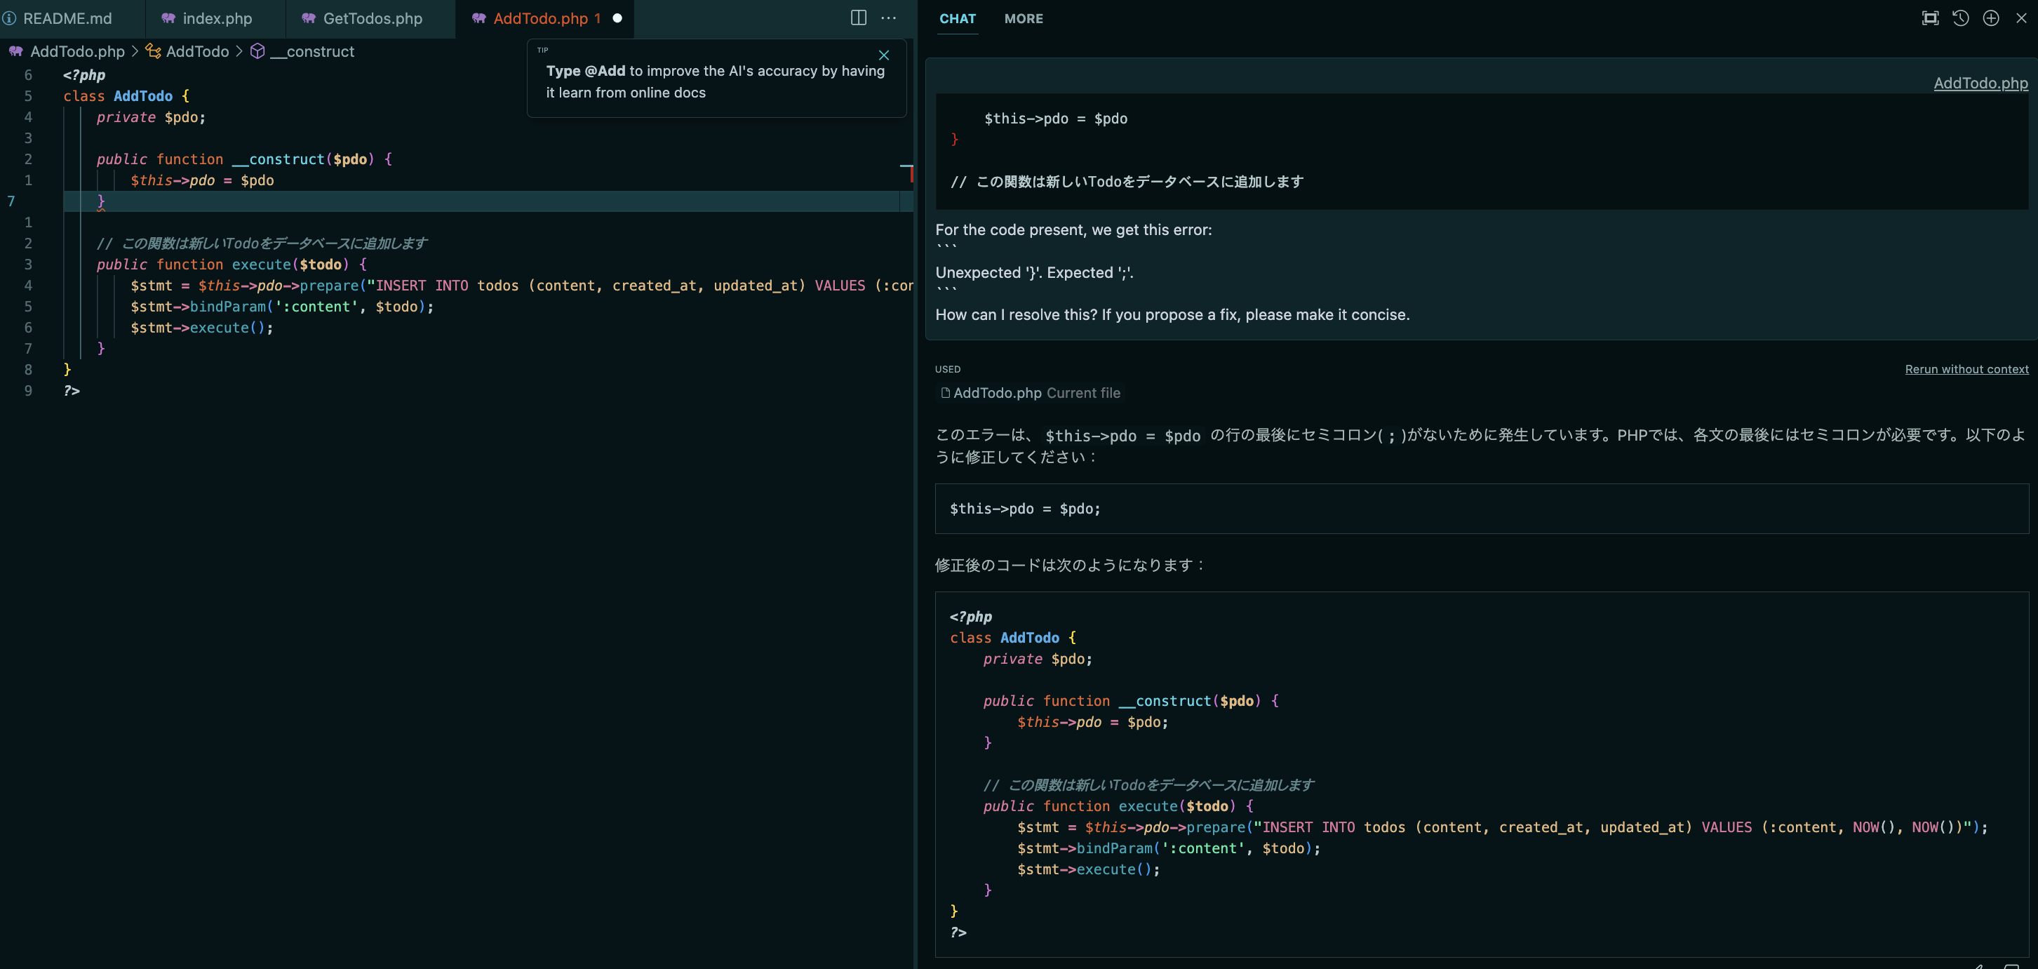Open the more editor actions ellipsis menu
The height and width of the screenshot is (969, 2038).
[x=888, y=18]
